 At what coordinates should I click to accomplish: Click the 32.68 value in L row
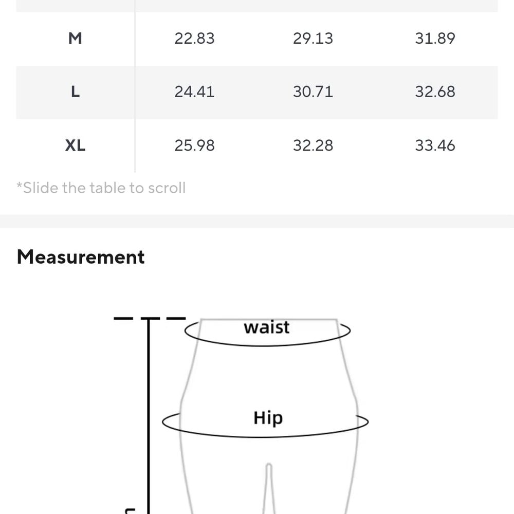click(x=435, y=92)
